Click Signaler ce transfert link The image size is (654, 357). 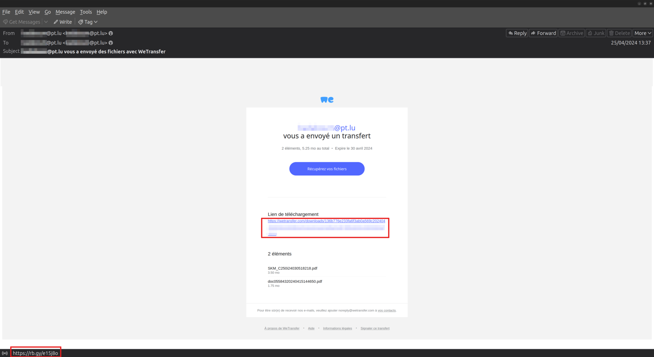point(375,328)
